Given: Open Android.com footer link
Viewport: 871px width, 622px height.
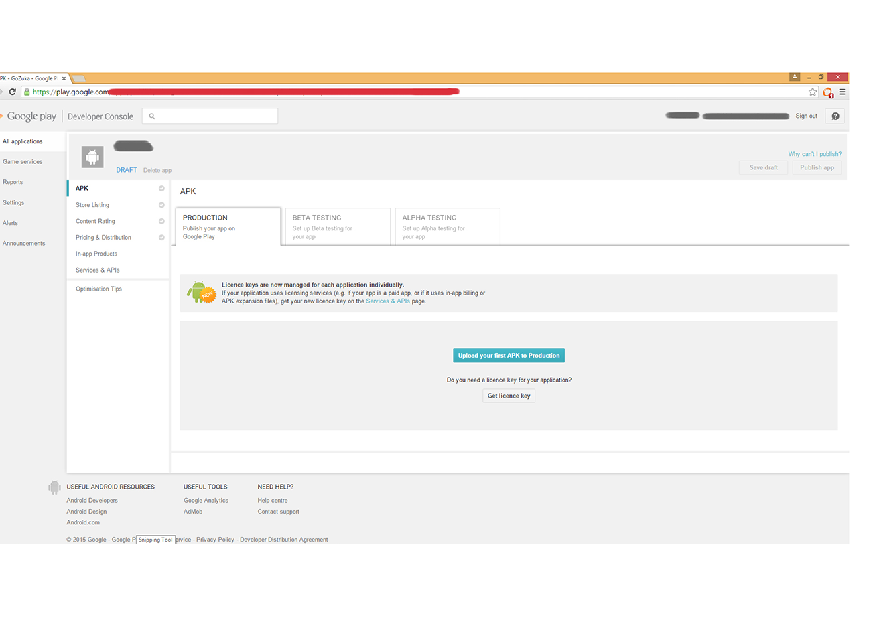Looking at the screenshot, I should pos(83,522).
